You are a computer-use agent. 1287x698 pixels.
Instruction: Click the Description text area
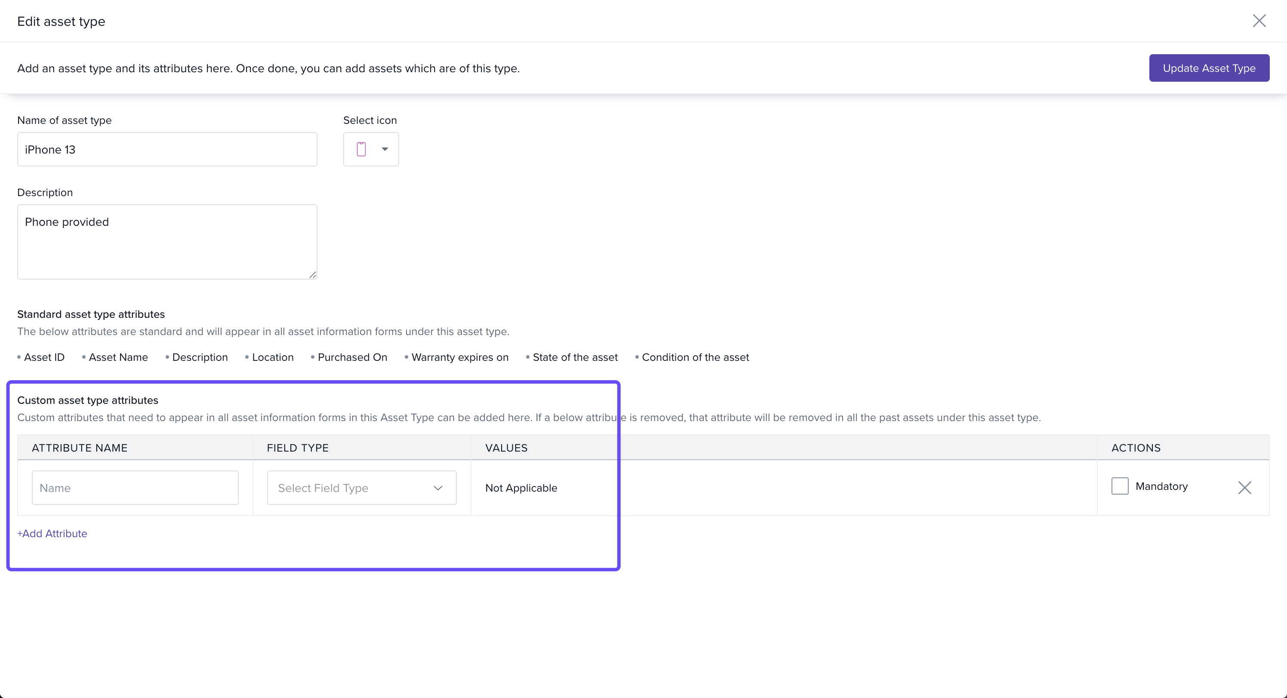coord(167,242)
